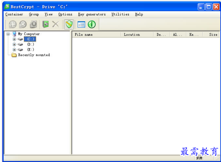The height and width of the screenshot is (162, 221).
Task: Open the Group menu
Action: click(x=34, y=14)
